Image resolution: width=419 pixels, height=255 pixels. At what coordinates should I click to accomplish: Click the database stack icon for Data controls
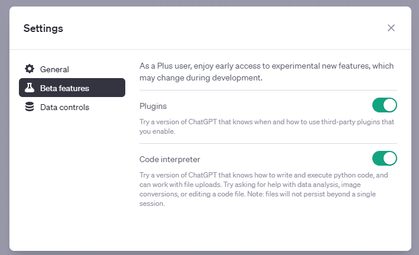[30, 106]
